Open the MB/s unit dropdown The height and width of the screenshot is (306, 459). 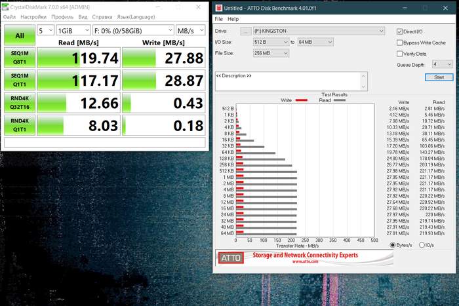[191, 30]
